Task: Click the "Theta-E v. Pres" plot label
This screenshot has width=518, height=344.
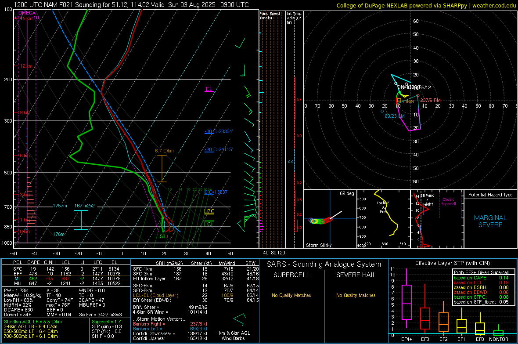Action: [383, 207]
